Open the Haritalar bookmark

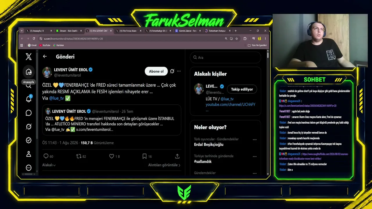pyautogui.click(x=58, y=45)
